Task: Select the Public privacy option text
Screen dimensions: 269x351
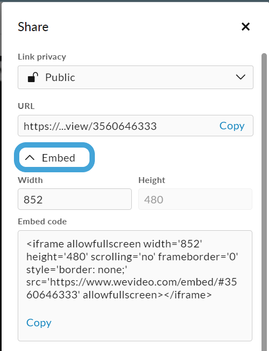Action: [60, 77]
